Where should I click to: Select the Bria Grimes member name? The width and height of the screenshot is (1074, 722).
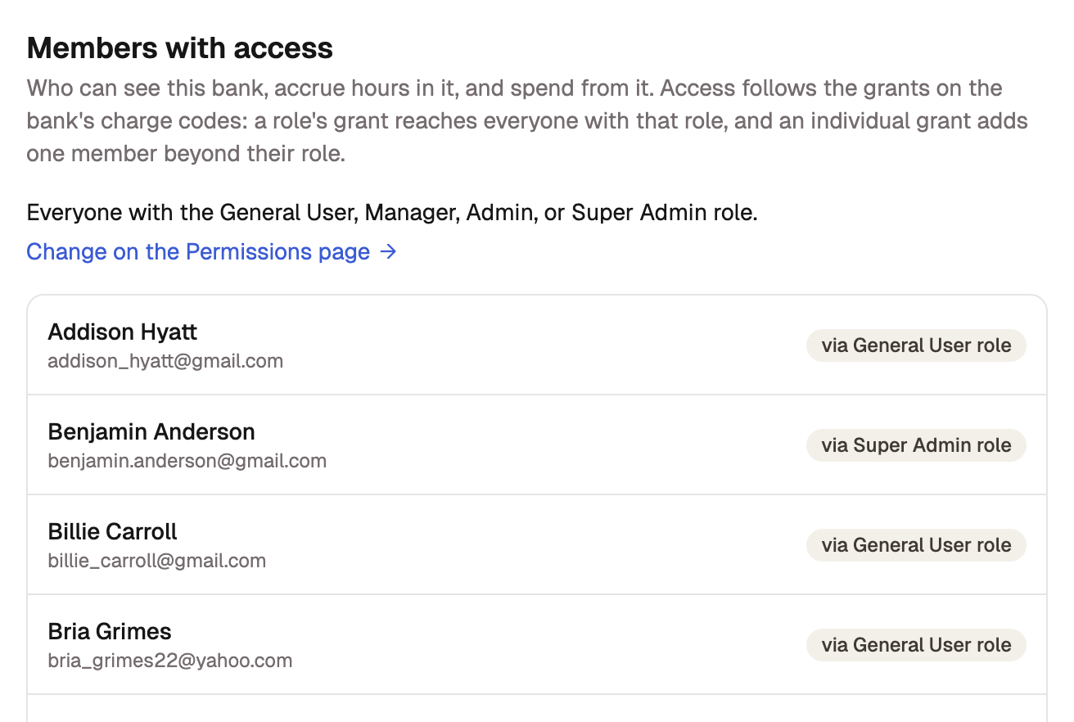(x=110, y=631)
